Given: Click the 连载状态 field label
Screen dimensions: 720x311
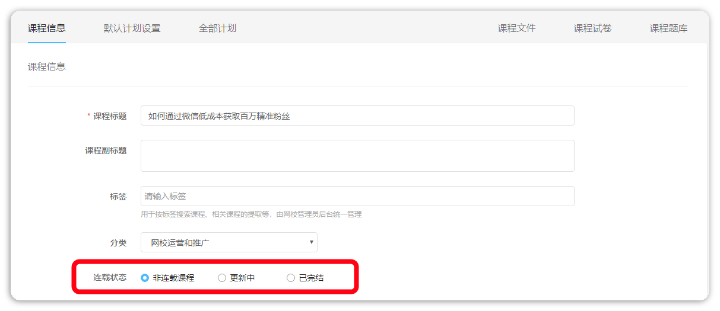Looking at the screenshot, I should 110,277.
